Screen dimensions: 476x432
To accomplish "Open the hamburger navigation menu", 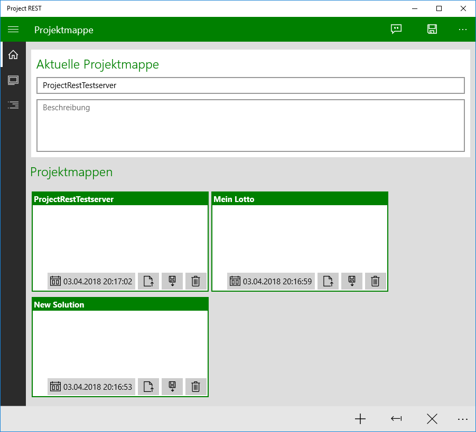I will tap(13, 30).
